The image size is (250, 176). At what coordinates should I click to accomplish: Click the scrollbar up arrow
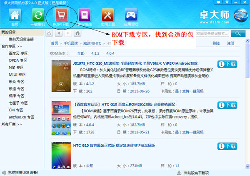click(x=247, y=41)
